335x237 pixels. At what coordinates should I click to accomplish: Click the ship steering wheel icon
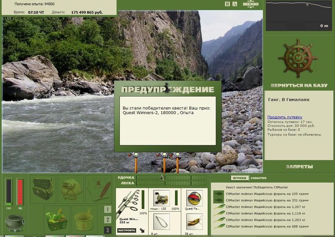pos(298,58)
